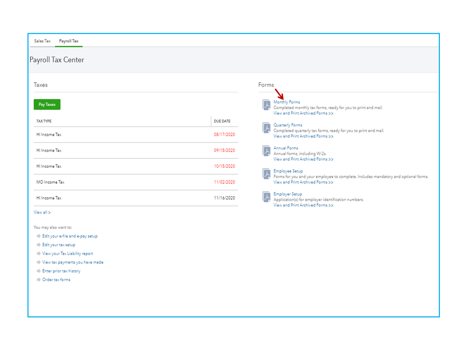Open the Employer Setup link
This screenshot has width=467, height=350.
(287, 194)
